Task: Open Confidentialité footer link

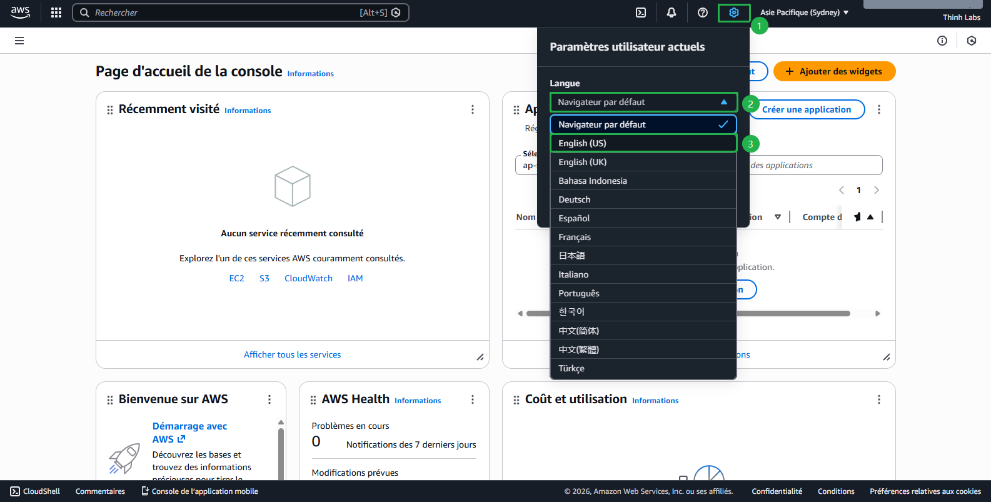Action: tap(777, 491)
